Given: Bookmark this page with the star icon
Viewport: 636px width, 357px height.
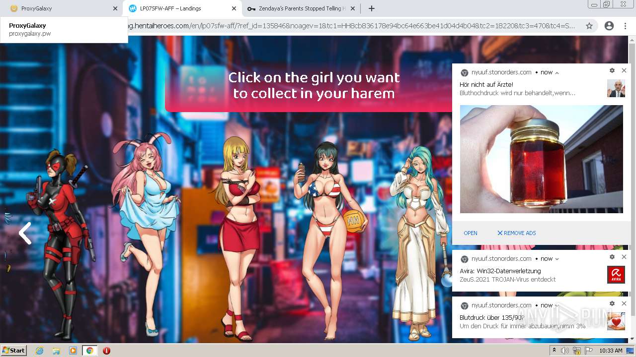Looking at the screenshot, I should pyautogui.click(x=589, y=26).
